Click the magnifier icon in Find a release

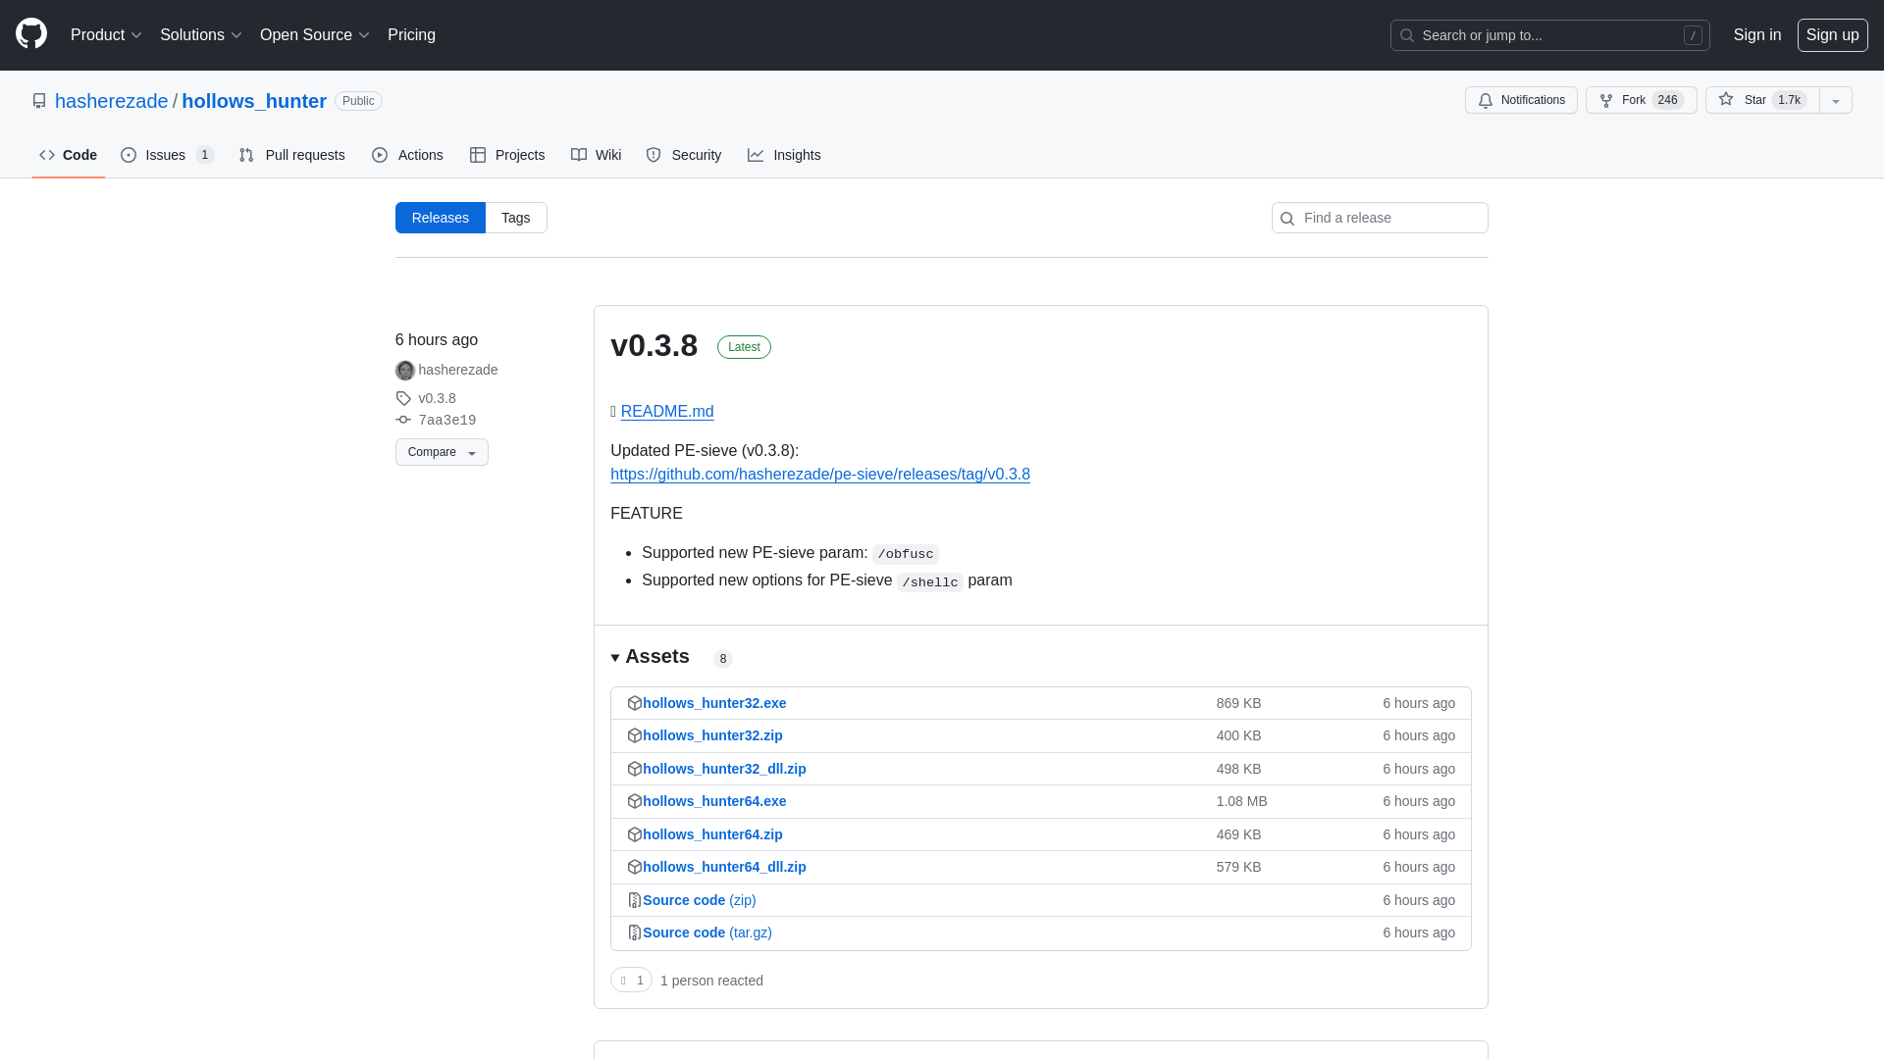tap(1287, 219)
